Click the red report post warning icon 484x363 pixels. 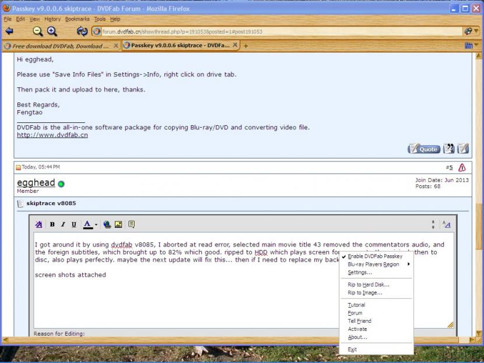pyautogui.click(x=462, y=167)
